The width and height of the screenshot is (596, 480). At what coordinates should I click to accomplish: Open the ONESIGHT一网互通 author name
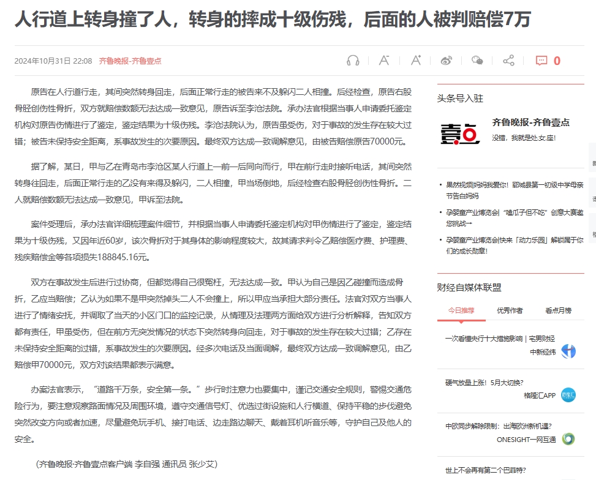[526, 440]
